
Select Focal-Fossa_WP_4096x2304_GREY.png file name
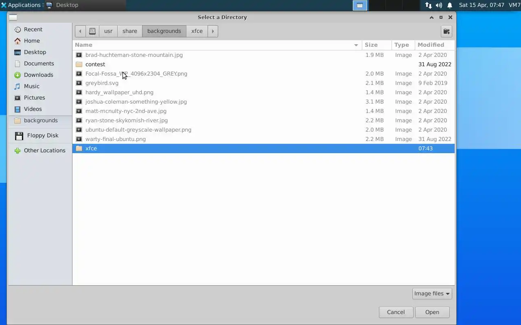(x=136, y=74)
